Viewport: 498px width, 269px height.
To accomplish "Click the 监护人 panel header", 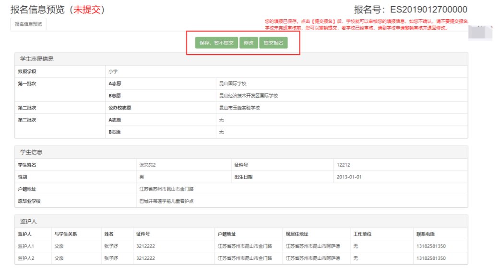I will (28, 222).
